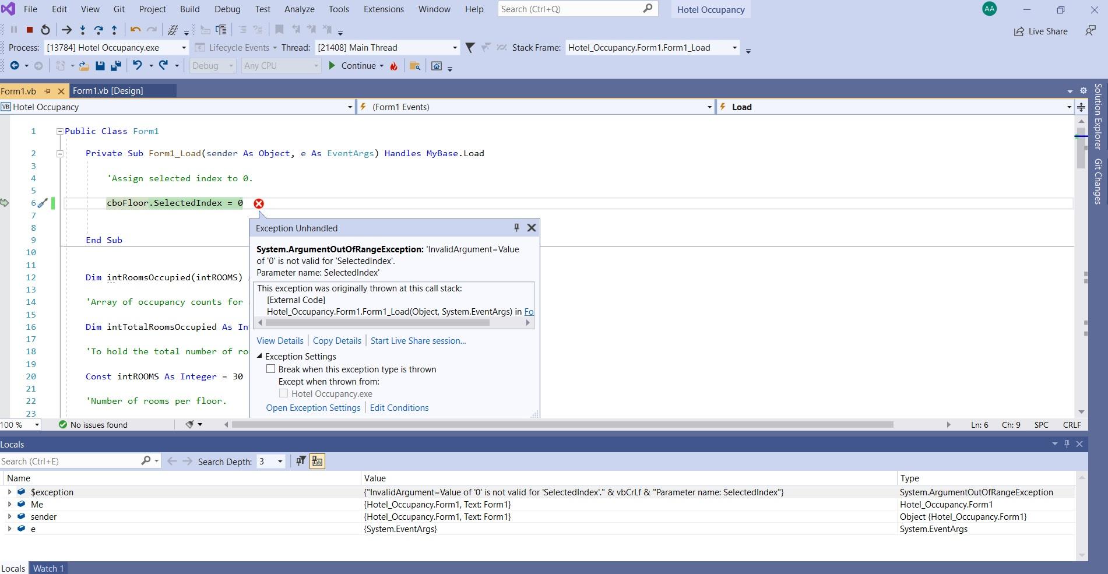
Task: Undo with the curved blue arrow icon
Action: point(138,66)
